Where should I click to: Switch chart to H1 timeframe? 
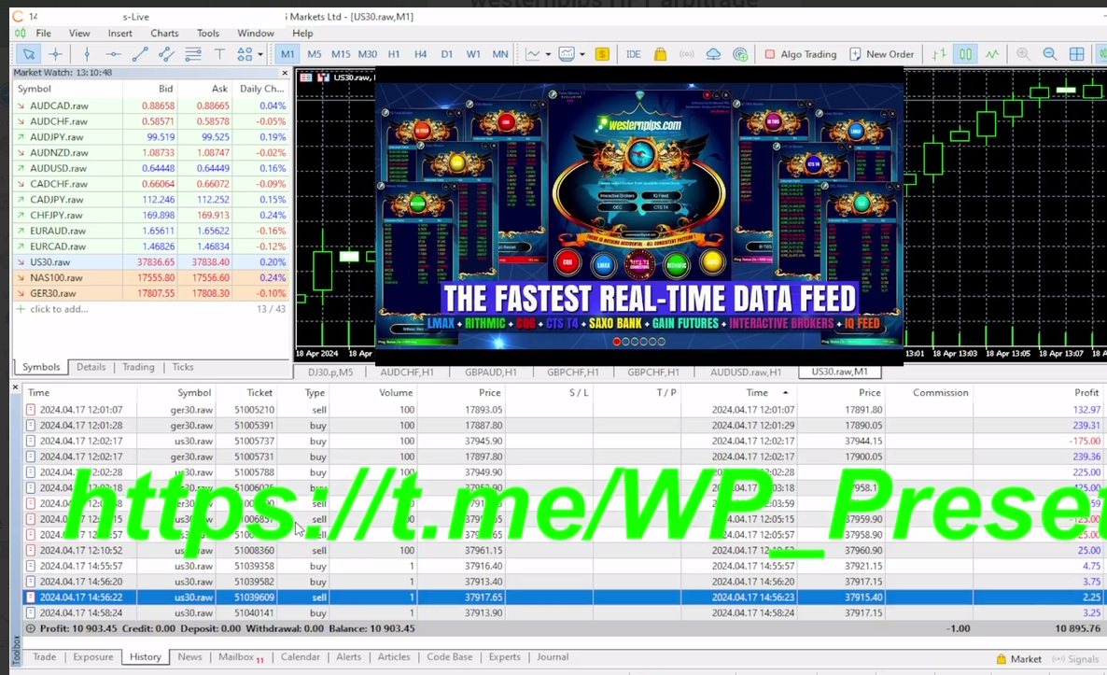(x=394, y=54)
